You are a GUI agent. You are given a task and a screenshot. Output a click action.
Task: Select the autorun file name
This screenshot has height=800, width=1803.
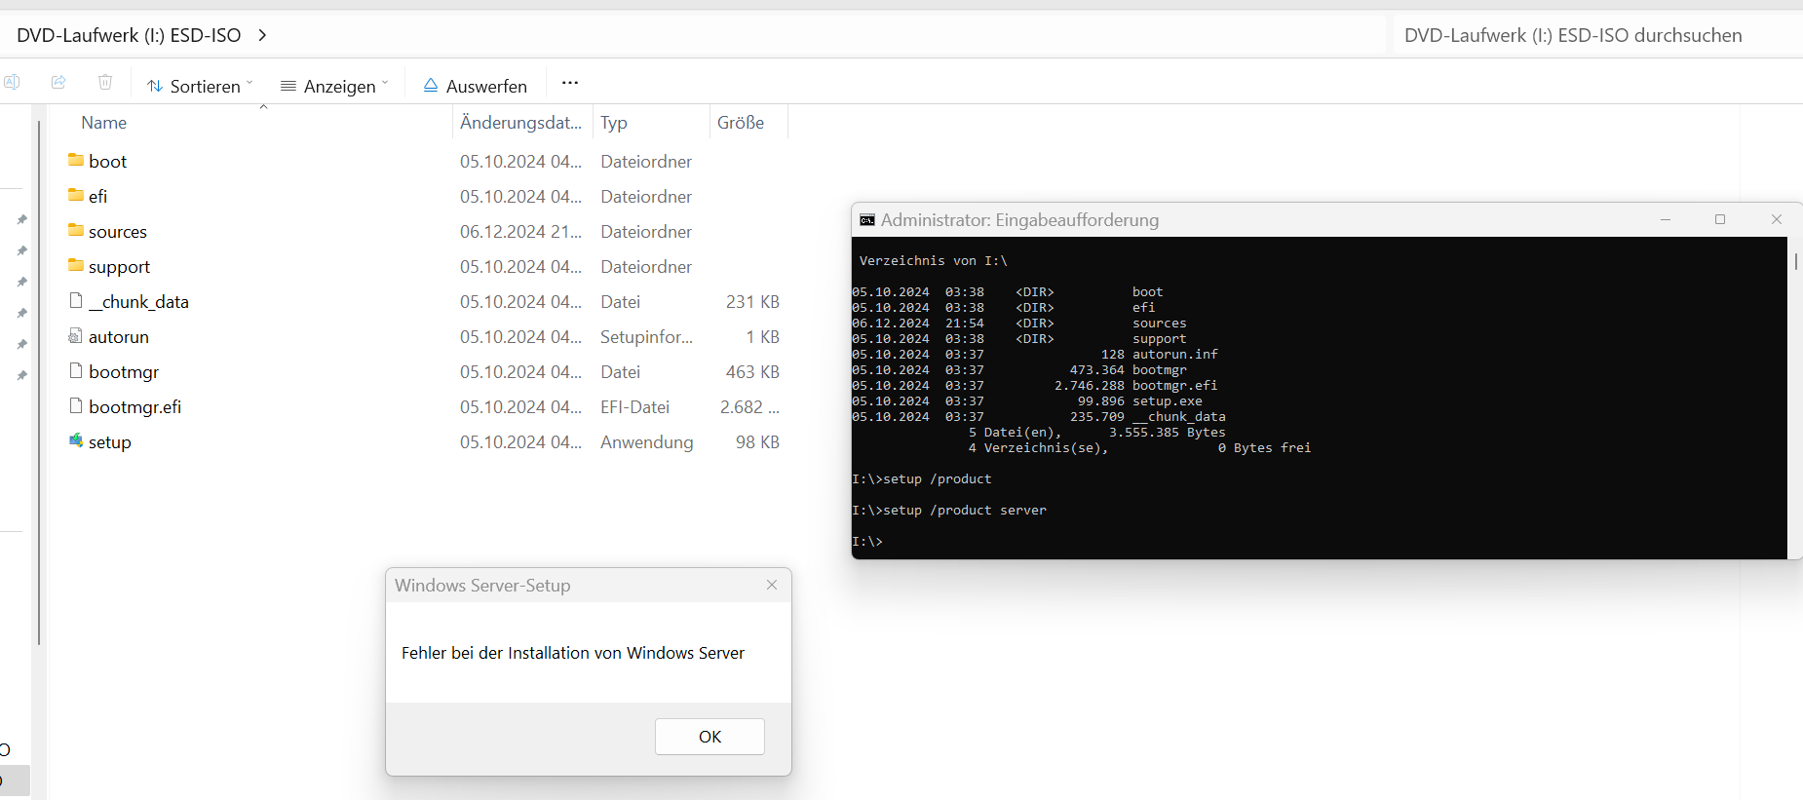(x=119, y=337)
